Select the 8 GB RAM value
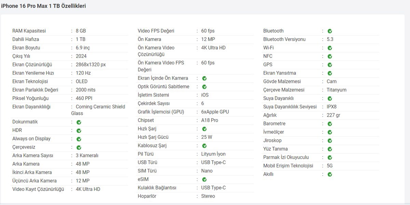Screen dimensions: 410x205 (81, 31)
